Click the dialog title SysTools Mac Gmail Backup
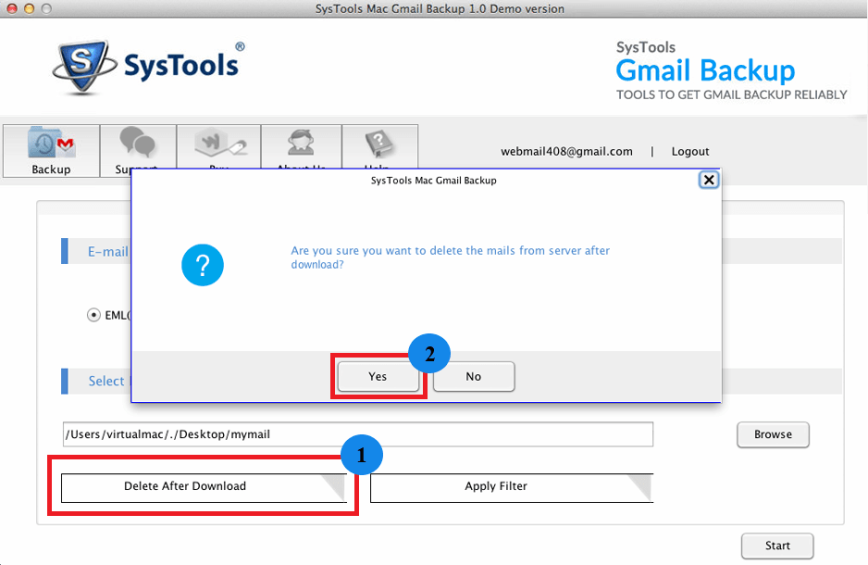Screen dimensions: 868x565 (x=433, y=181)
